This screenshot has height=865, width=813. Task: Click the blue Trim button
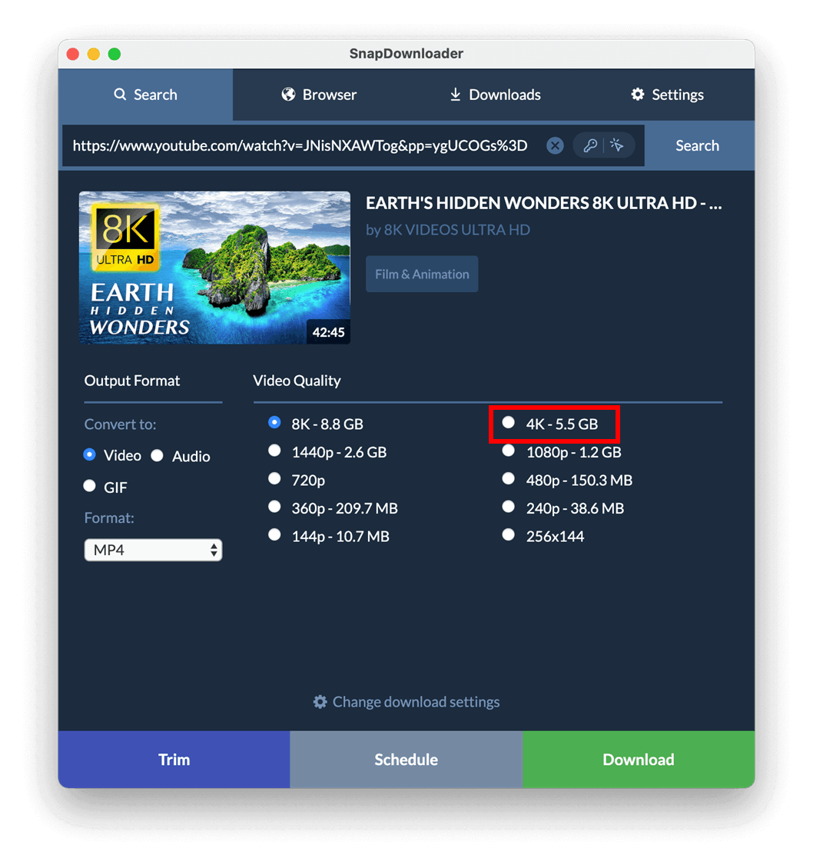[x=174, y=760]
